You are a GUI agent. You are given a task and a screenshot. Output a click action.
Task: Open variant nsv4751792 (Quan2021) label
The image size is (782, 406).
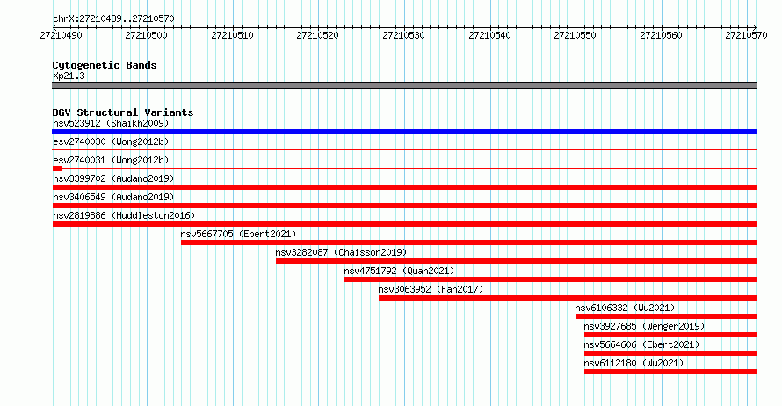[x=399, y=271]
